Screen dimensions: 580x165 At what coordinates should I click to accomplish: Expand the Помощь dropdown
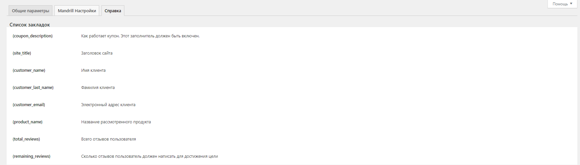pos(562,4)
